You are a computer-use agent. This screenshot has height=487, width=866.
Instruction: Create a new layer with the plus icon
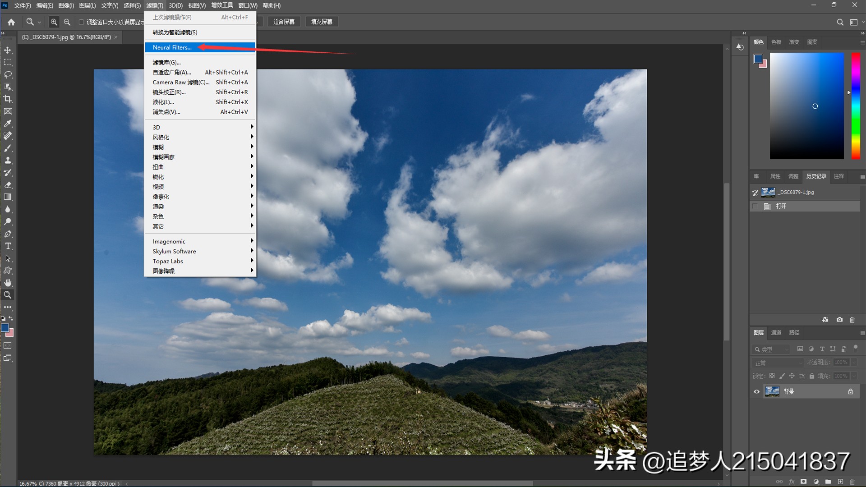pos(841,482)
